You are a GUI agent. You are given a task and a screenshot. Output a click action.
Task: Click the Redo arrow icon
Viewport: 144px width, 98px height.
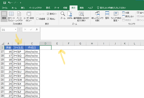pos(15,3)
